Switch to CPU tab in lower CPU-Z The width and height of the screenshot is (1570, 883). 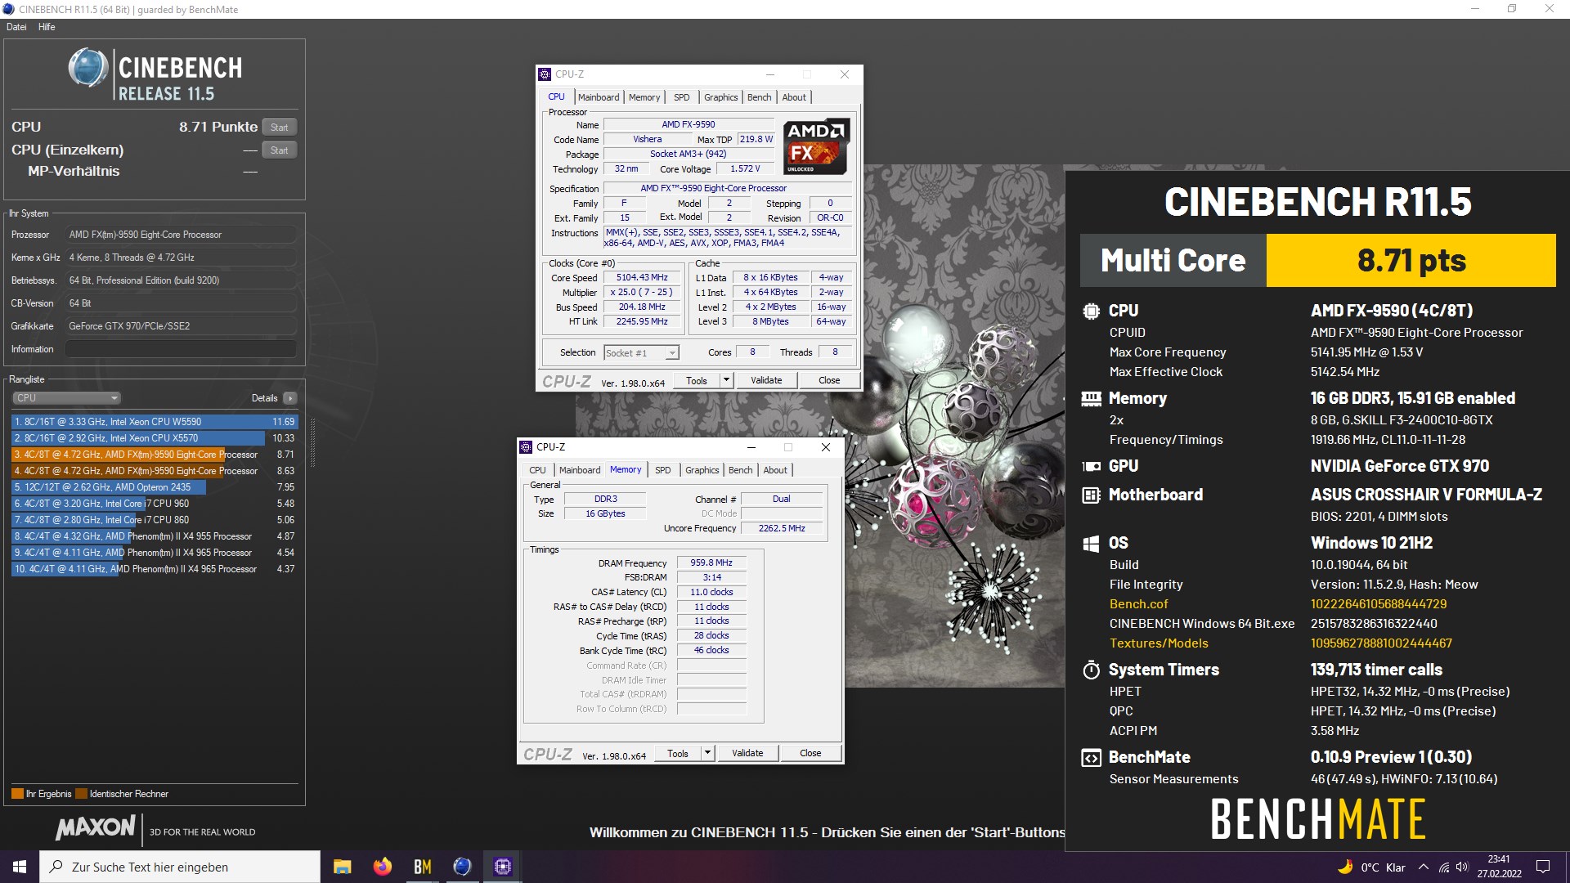537,470
